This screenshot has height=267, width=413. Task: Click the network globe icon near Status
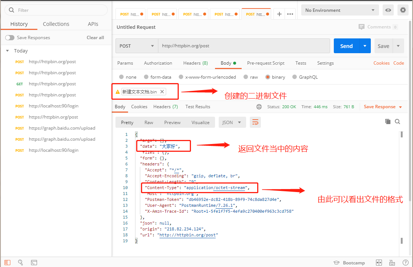259,107
